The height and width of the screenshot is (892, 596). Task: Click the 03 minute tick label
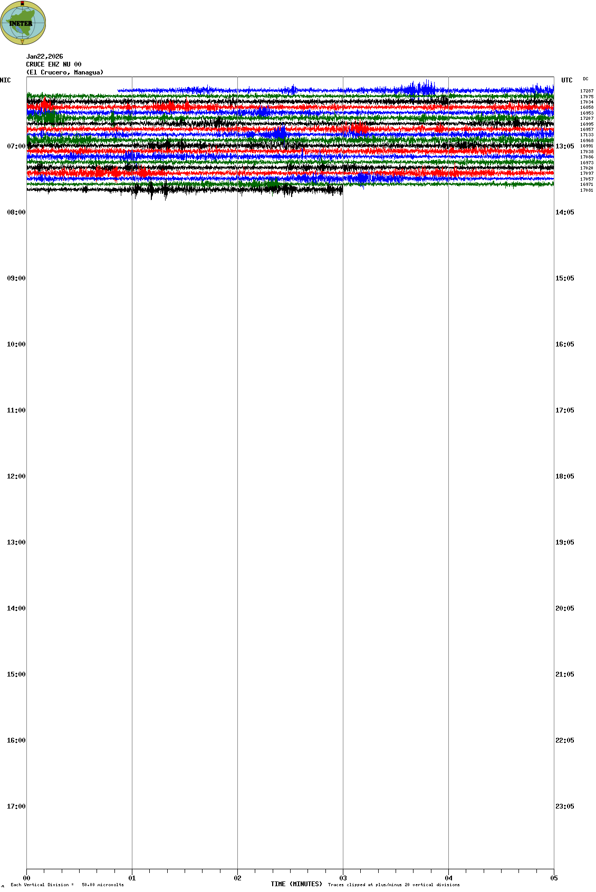coord(343,878)
